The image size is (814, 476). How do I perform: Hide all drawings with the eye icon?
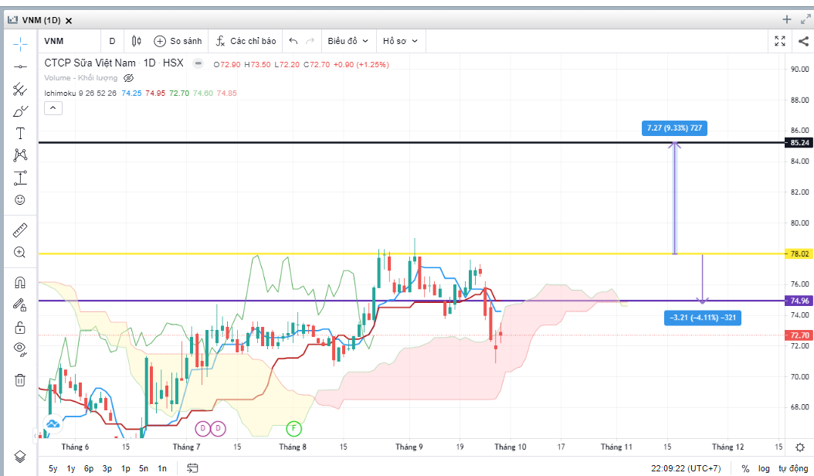tap(20, 348)
